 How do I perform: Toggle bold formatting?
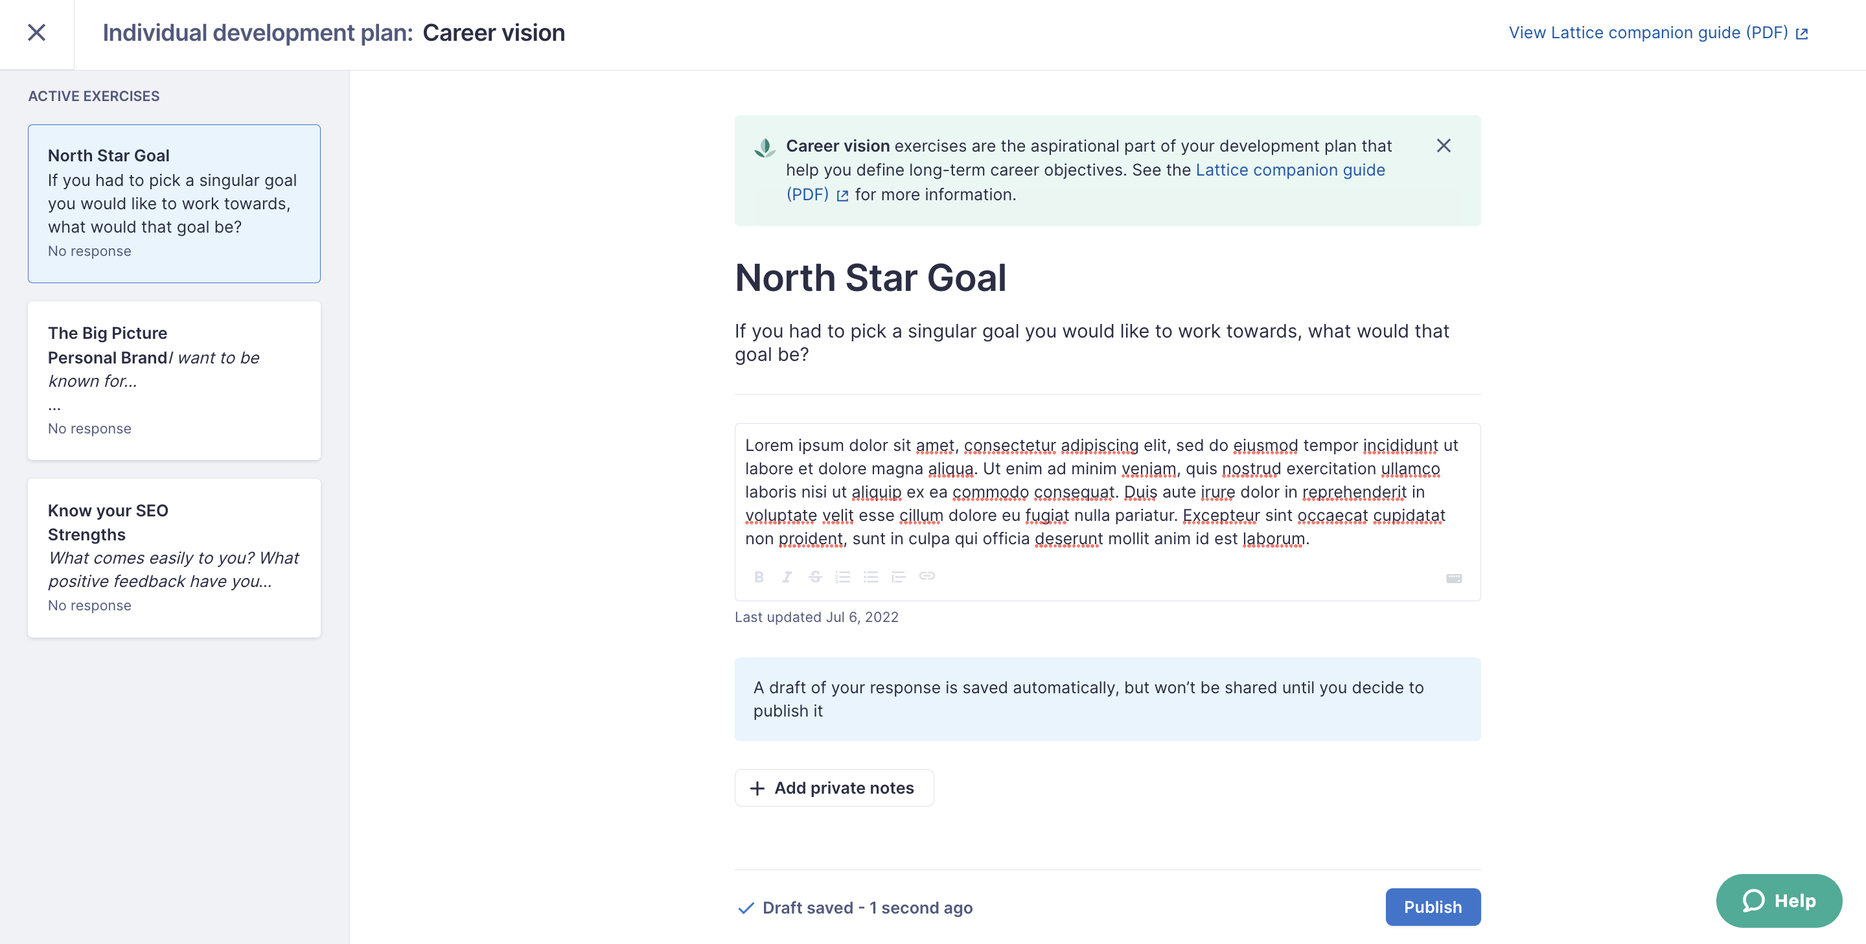pos(759,577)
